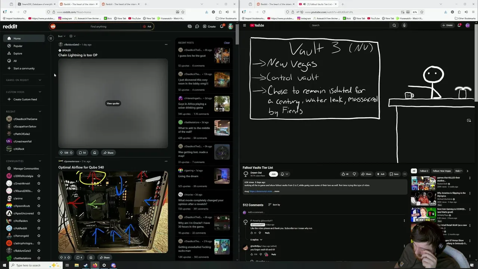Collapse the Communities section
Viewport: 478px width, 269px height.
(x=40, y=161)
